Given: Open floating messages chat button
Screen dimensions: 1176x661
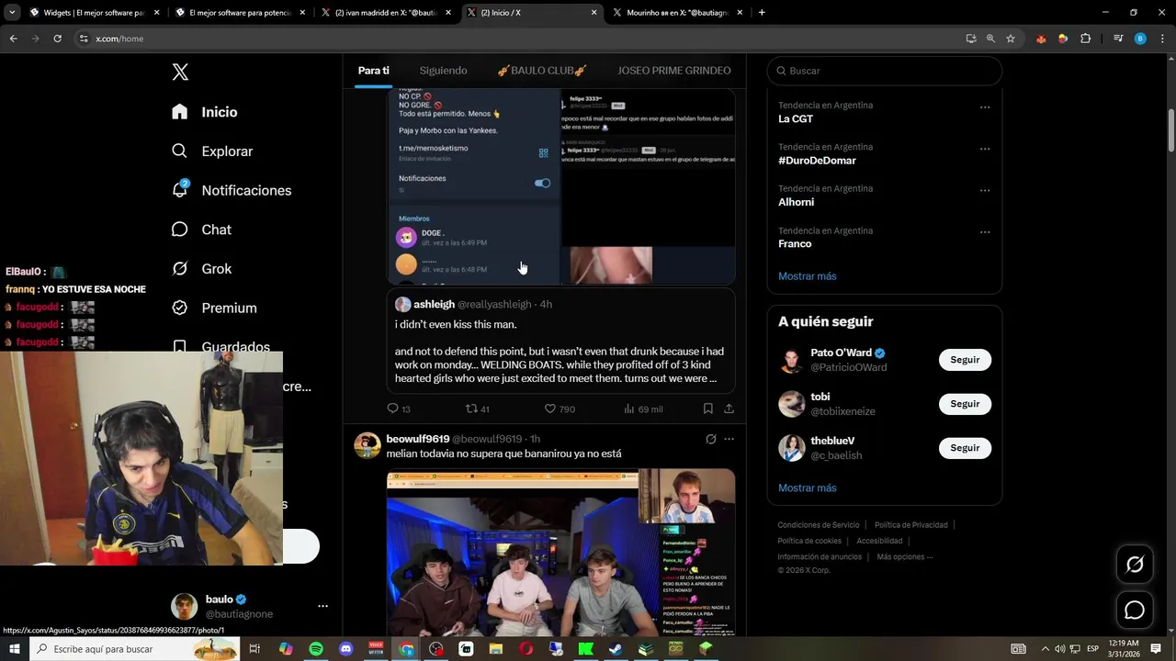Looking at the screenshot, I should [1135, 610].
